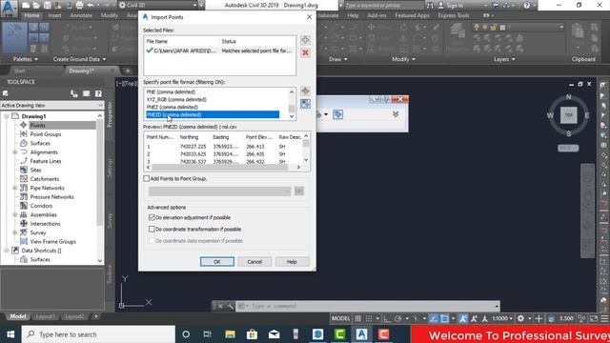610x343 pixels.
Task: Click Cancel in Import Points dialog
Action: click(x=254, y=262)
